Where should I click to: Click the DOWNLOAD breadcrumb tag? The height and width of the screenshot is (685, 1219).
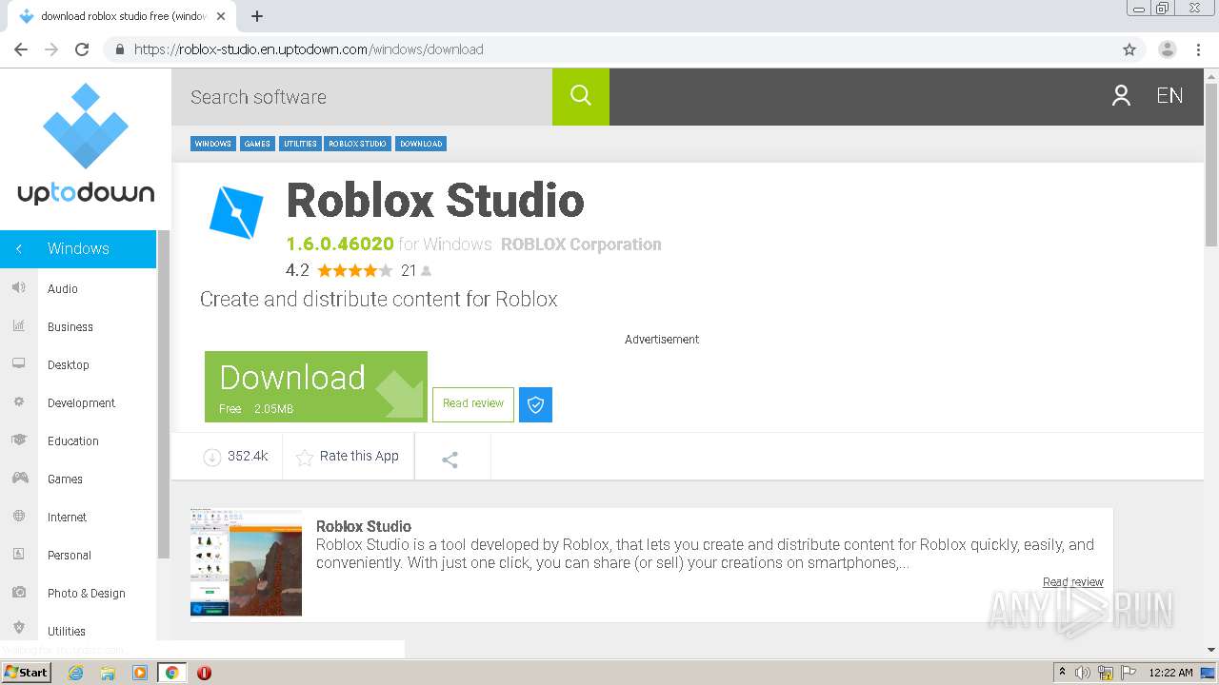[x=421, y=144]
